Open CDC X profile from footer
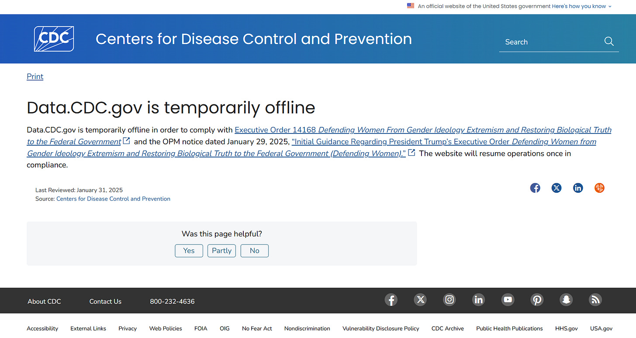This screenshot has width=636, height=338. pyautogui.click(x=420, y=300)
